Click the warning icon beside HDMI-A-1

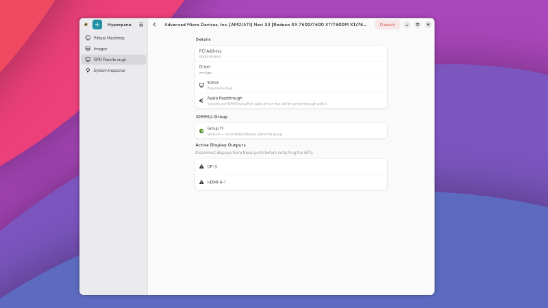(x=201, y=182)
